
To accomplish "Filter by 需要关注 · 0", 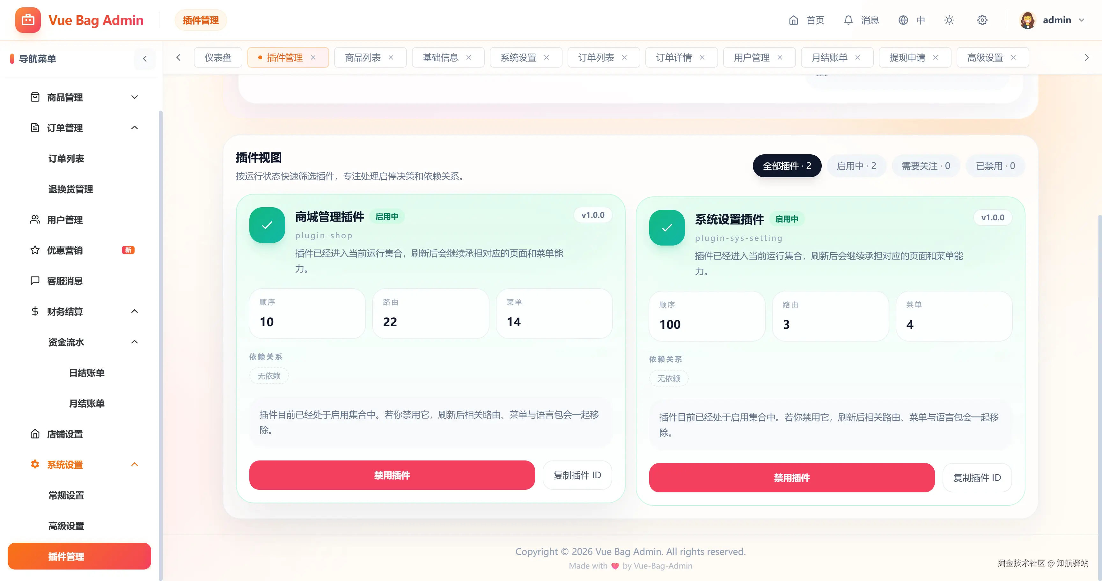I will coord(926,165).
